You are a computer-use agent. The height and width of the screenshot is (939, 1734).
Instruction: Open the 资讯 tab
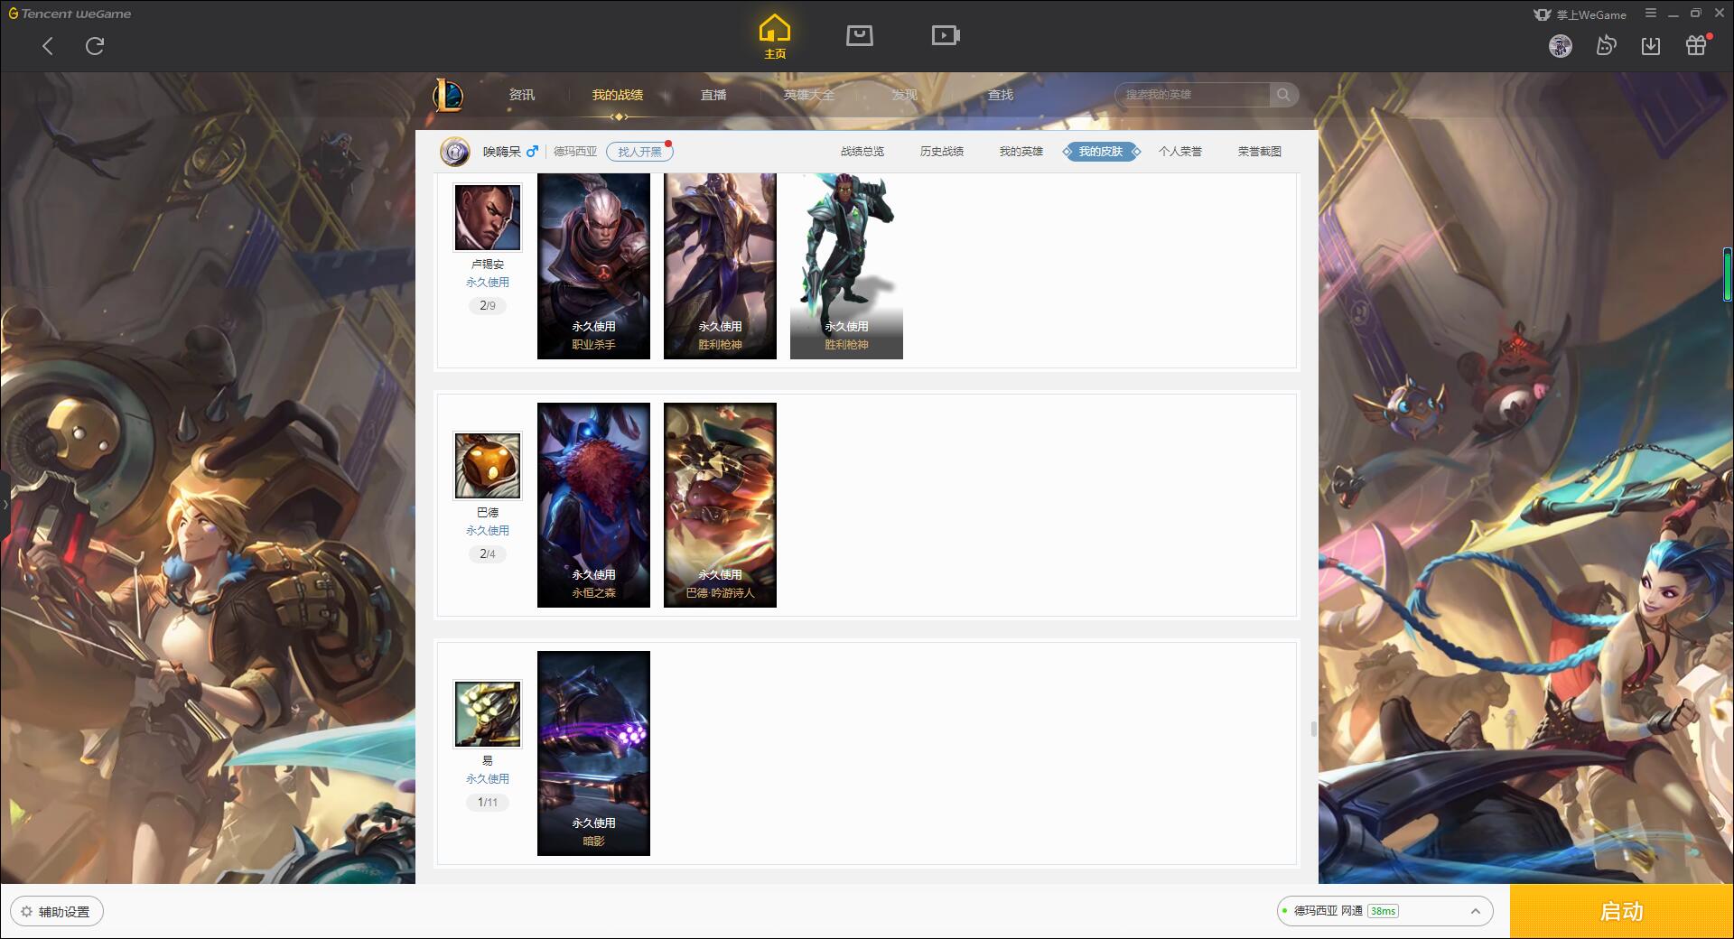coord(522,95)
